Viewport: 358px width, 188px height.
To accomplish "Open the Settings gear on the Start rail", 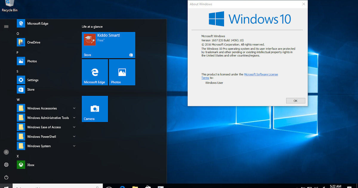I will coord(6,165).
